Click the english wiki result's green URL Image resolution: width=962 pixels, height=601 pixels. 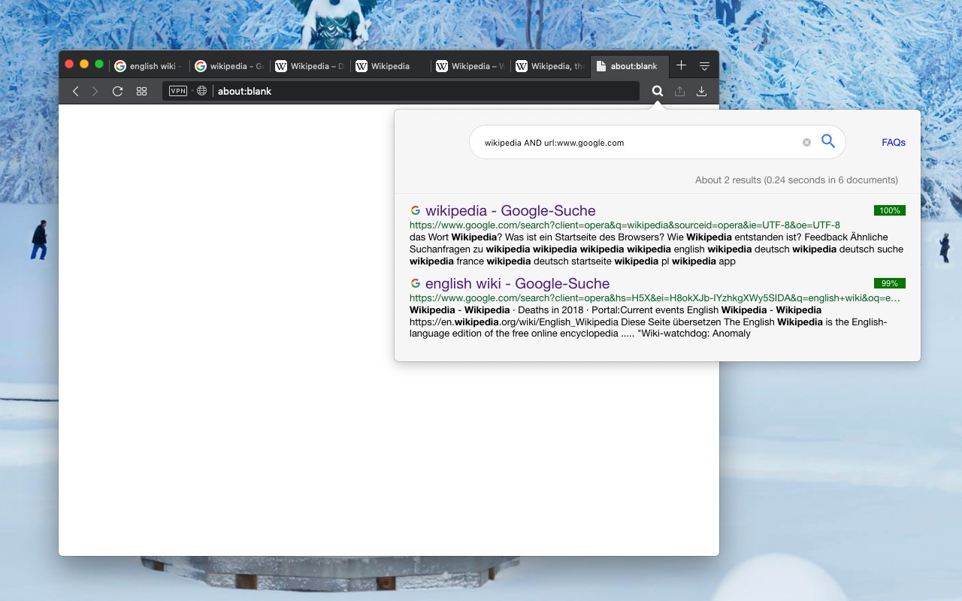pyautogui.click(x=655, y=297)
